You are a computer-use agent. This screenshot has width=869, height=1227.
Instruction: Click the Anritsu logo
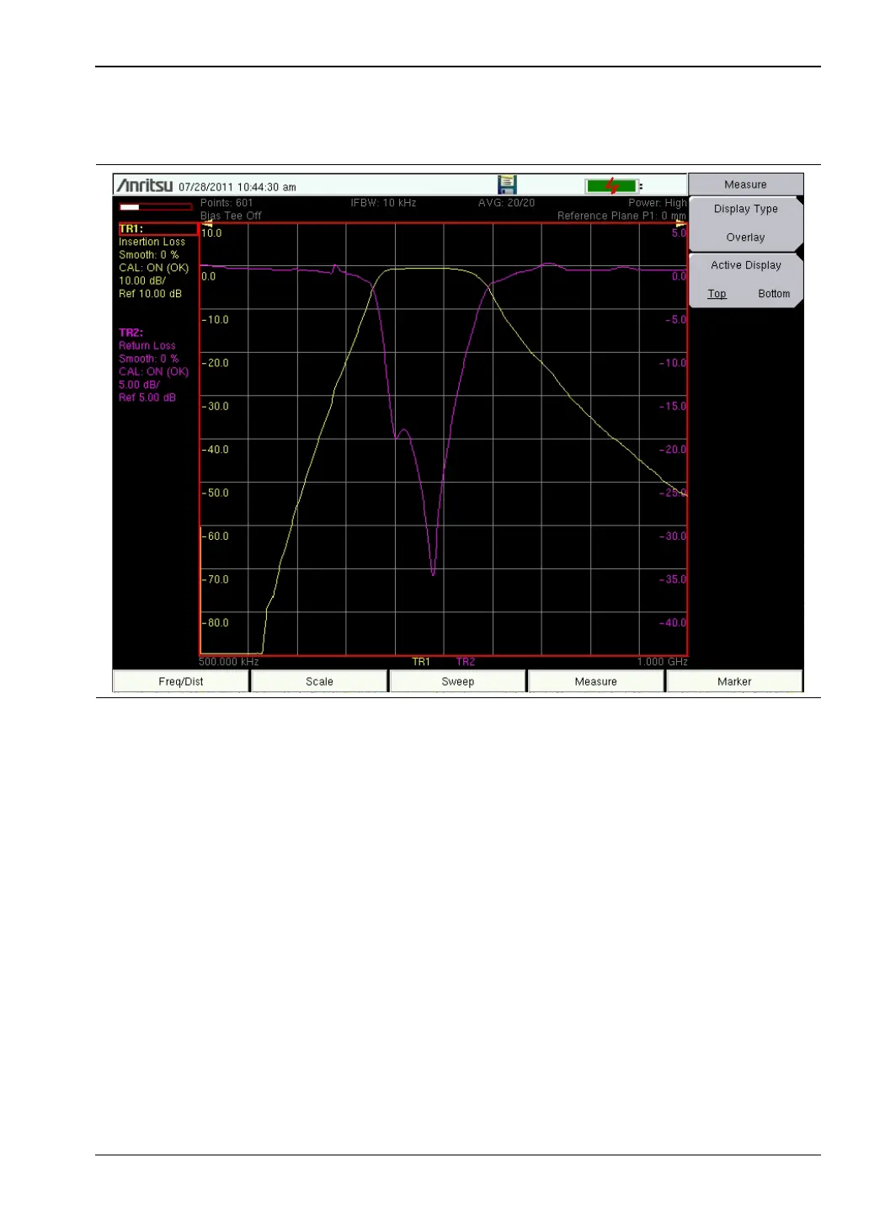tap(145, 185)
